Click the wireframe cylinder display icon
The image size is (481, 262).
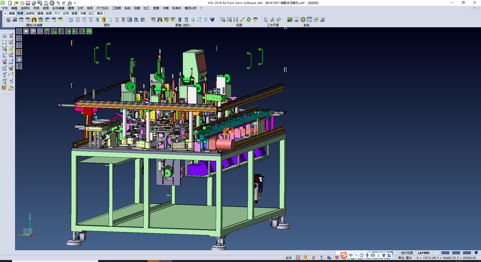click(78, 20)
